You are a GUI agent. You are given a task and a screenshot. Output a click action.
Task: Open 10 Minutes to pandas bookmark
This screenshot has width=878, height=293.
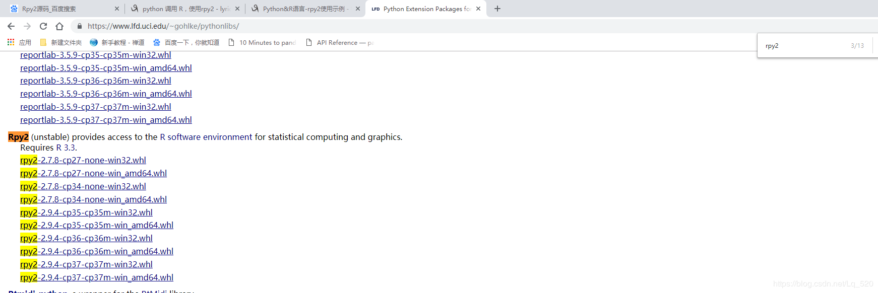tap(262, 43)
